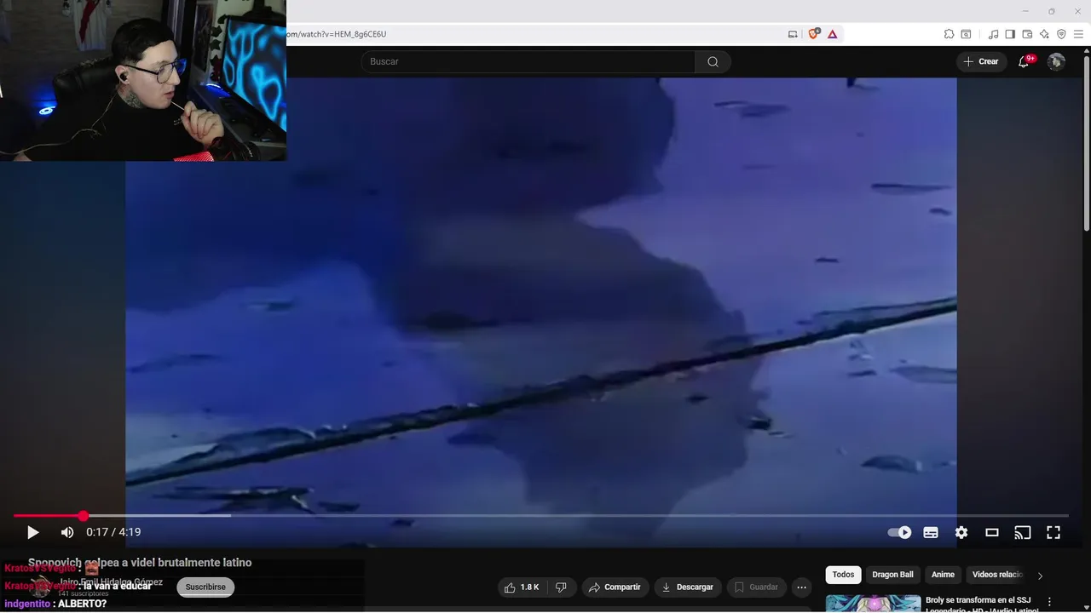The image size is (1091, 613).
Task: Click the Suscribirse button
Action: [205, 587]
